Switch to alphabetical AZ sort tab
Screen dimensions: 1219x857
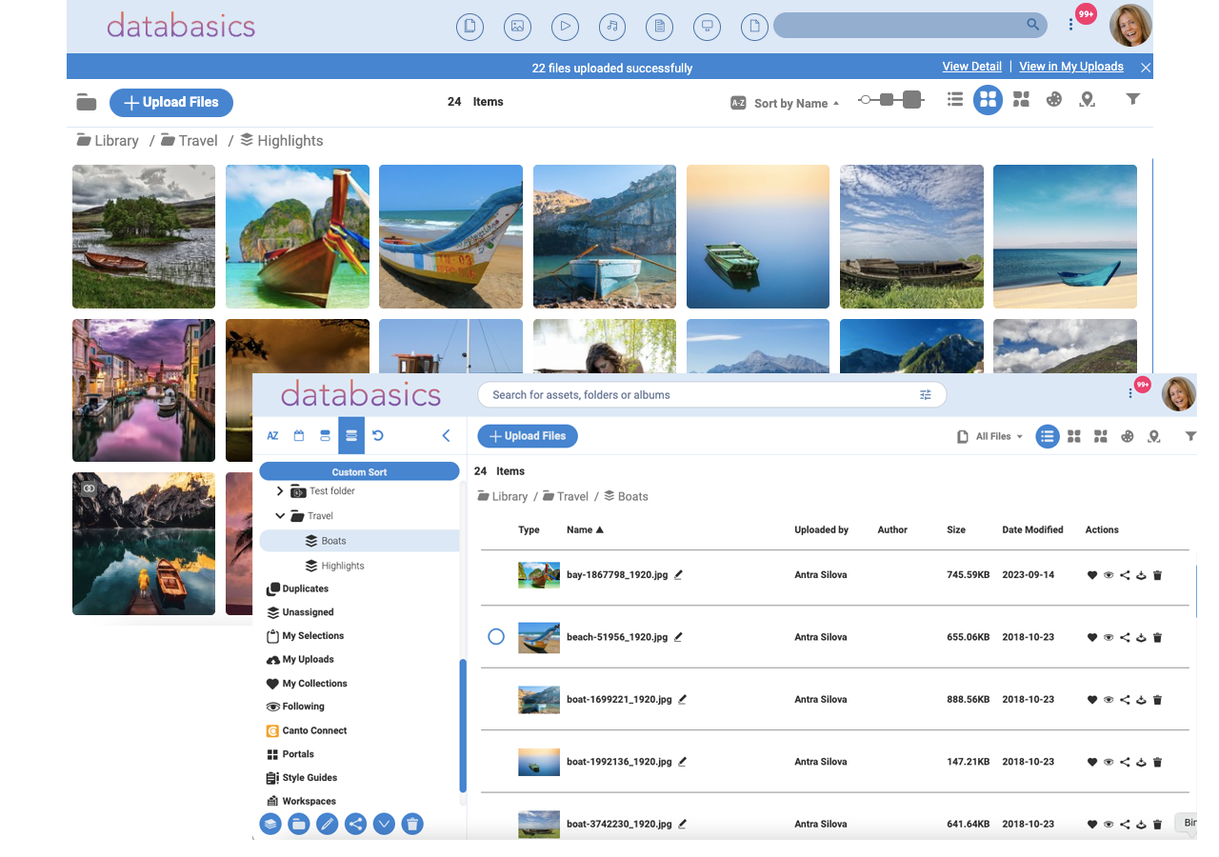272,435
